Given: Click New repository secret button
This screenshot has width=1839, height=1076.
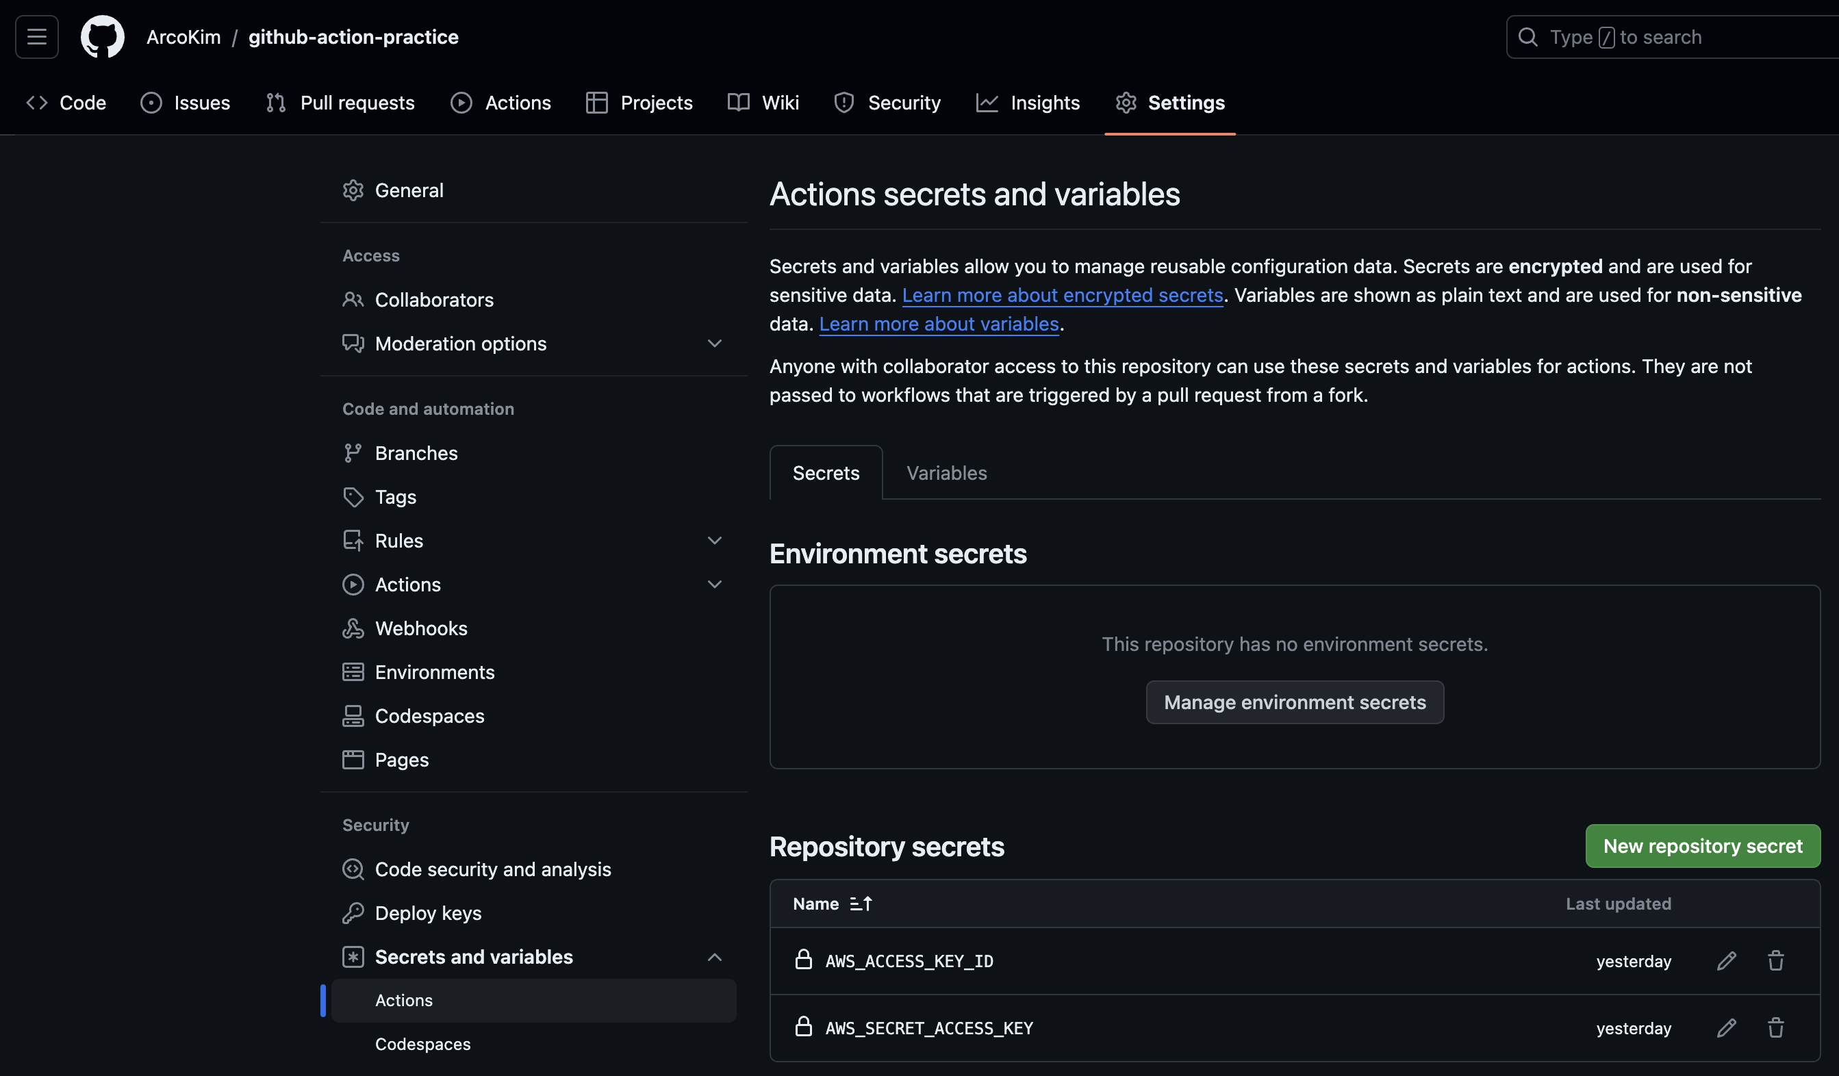Looking at the screenshot, I should (x=1703, y=846).
